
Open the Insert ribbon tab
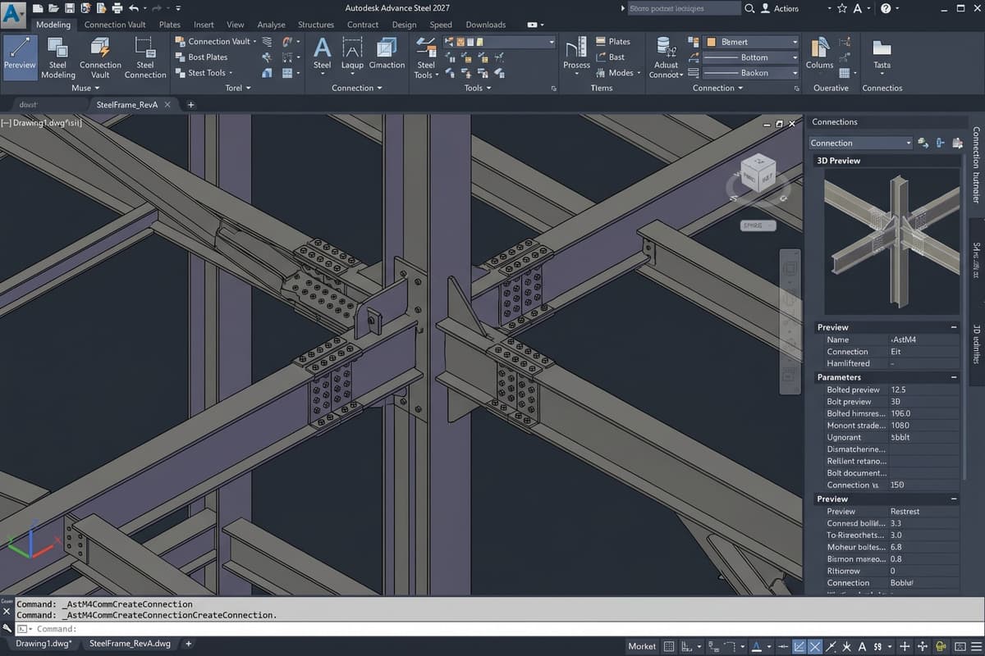click(204, 25)
